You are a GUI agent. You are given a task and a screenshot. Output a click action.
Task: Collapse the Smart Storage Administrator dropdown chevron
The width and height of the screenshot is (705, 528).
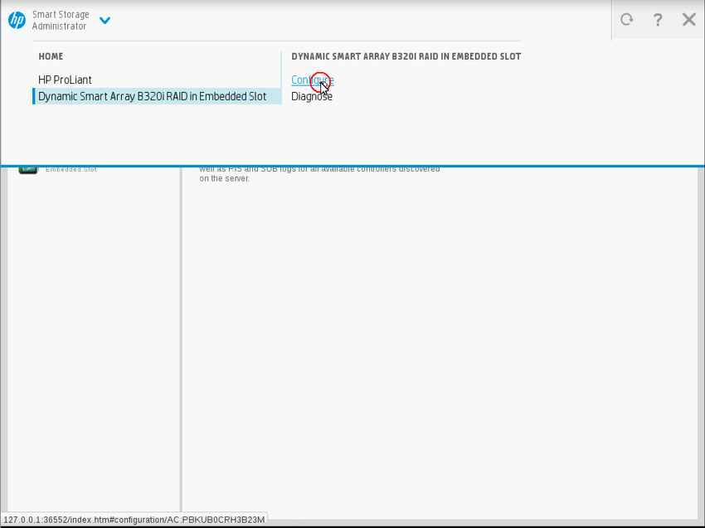105,21
